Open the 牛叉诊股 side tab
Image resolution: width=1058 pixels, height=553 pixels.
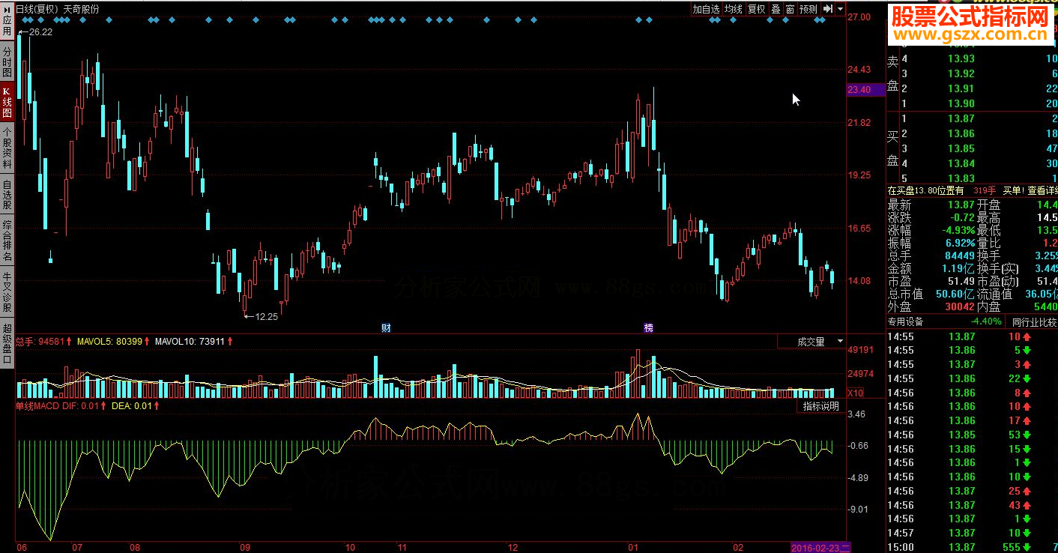(x=7, y=292)
